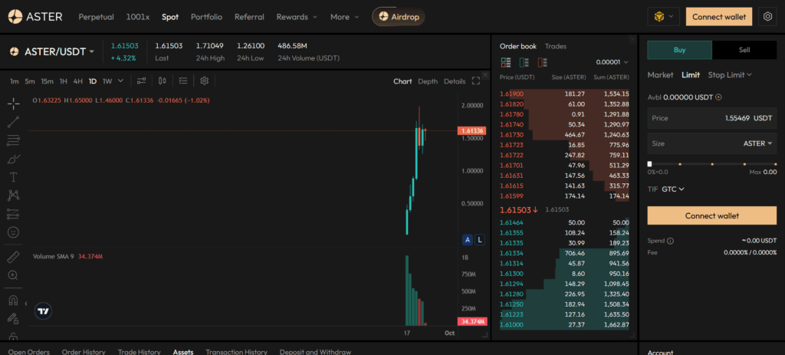This screenshot has height=355, width=785.
Task: Click the order size percentage slider handle
Action: point(650,163)
